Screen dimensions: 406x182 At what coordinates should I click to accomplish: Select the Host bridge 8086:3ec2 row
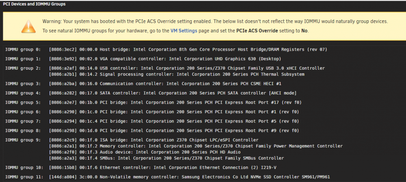tap(188, 49)
